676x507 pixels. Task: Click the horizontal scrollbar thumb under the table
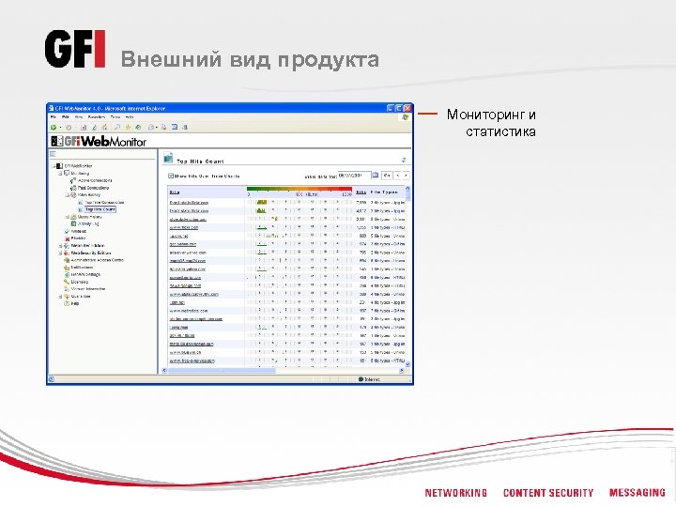pyautogui.click(x=221, y=370)
